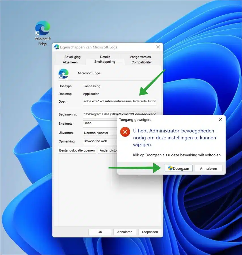Open the Algemeen tab
The width and height of the screenshot is (242, 255).
pyautogui.click(x=70, y=62)
